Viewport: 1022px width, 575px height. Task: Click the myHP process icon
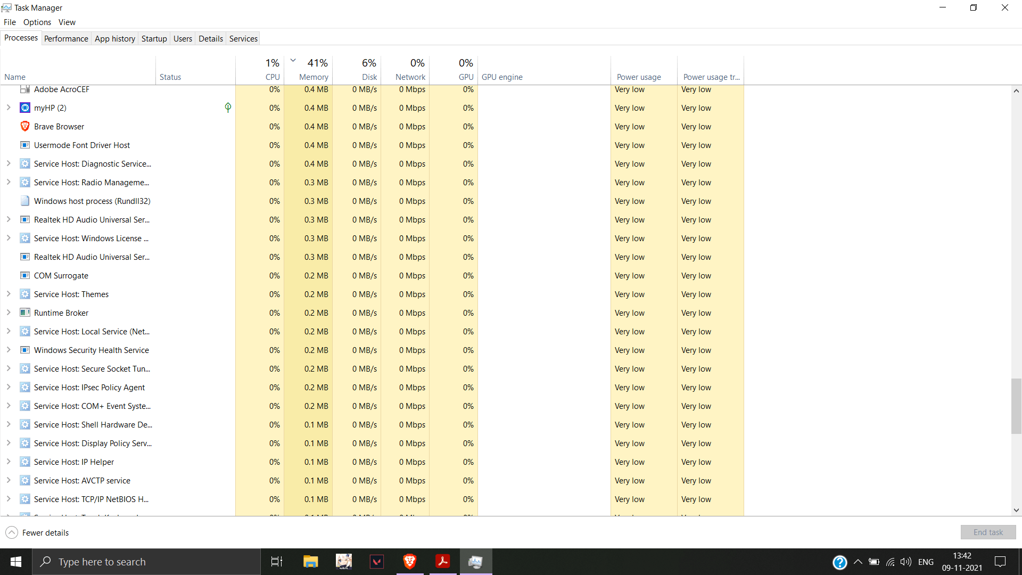(x=24, y=108)
